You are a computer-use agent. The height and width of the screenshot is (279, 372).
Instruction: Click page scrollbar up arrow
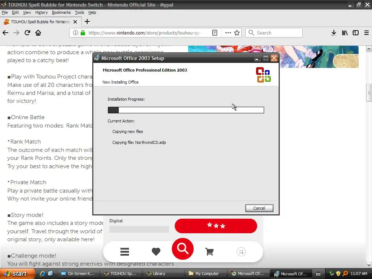[369, 49]
